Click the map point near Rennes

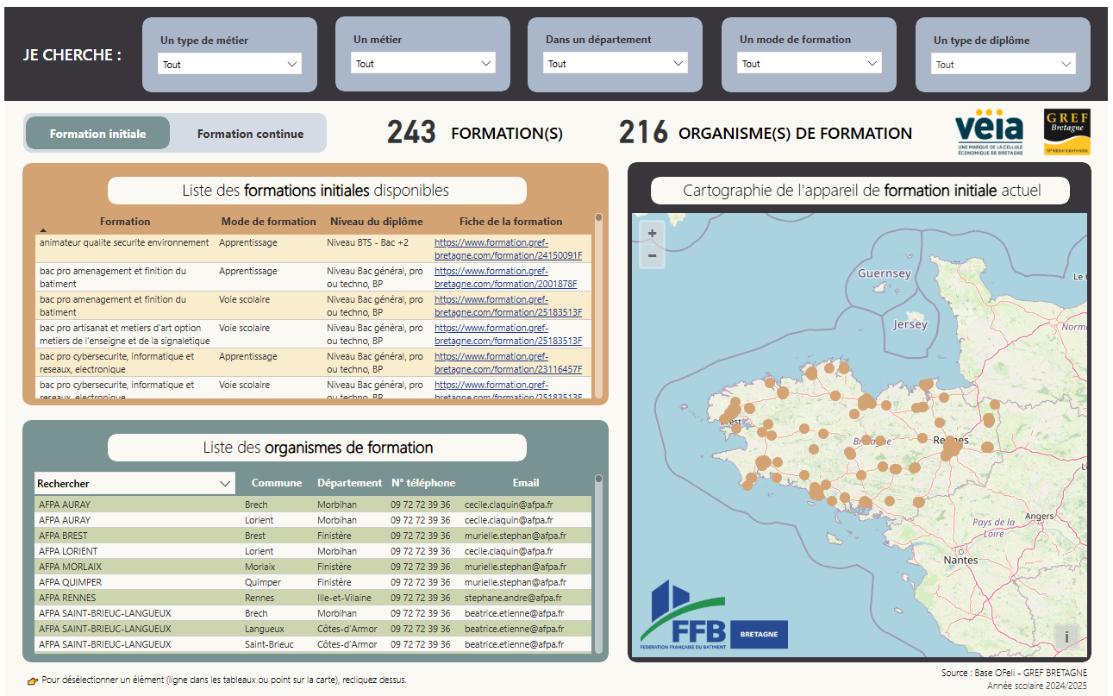tap(952, 447)
